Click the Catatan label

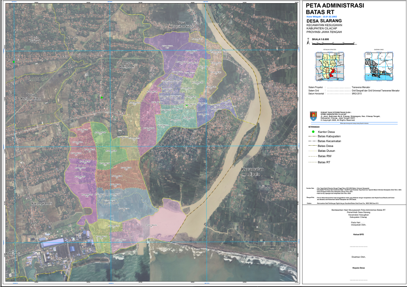click(x=309, y=203)
